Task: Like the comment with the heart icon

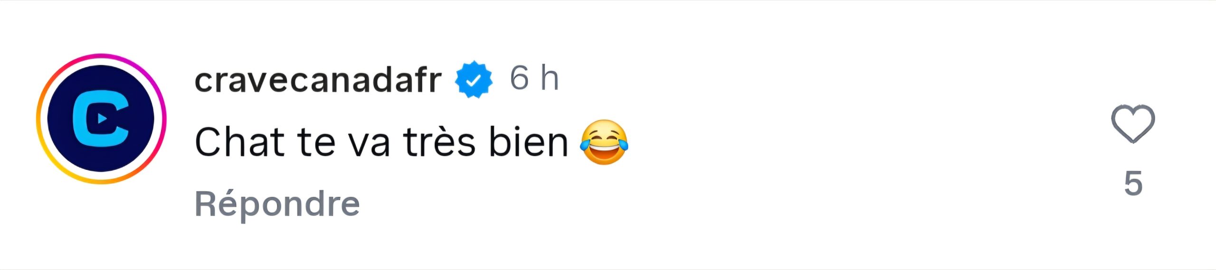Action: pyautogui.click(x=1132, y=123)
